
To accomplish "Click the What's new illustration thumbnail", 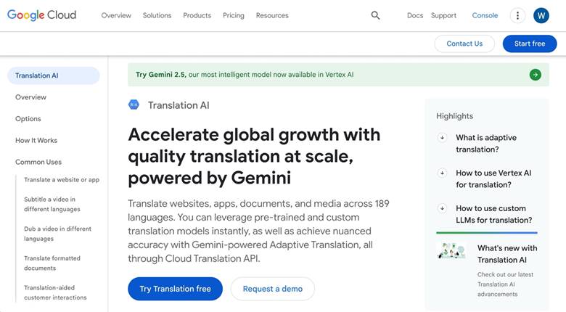I will tap(451, 251).
